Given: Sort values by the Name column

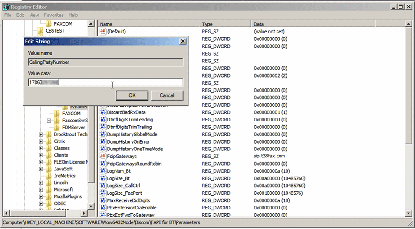Looking at the screenshot, I should 148,24.
